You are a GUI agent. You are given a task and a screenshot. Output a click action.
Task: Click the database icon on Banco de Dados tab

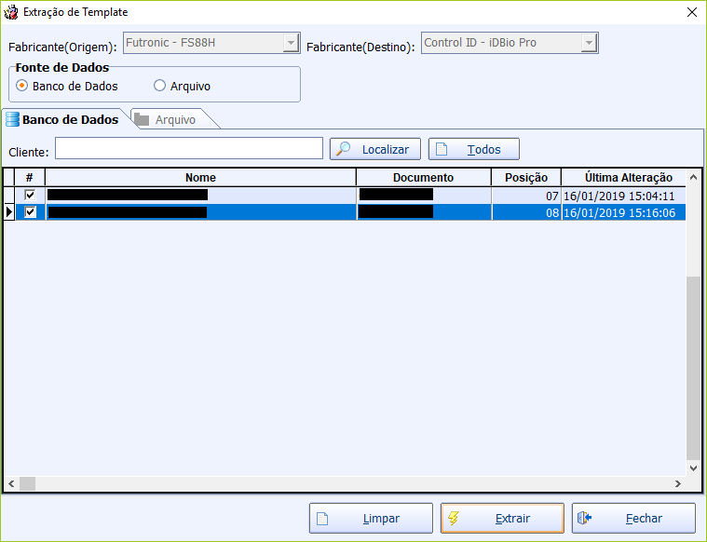(x=12, y=119)
